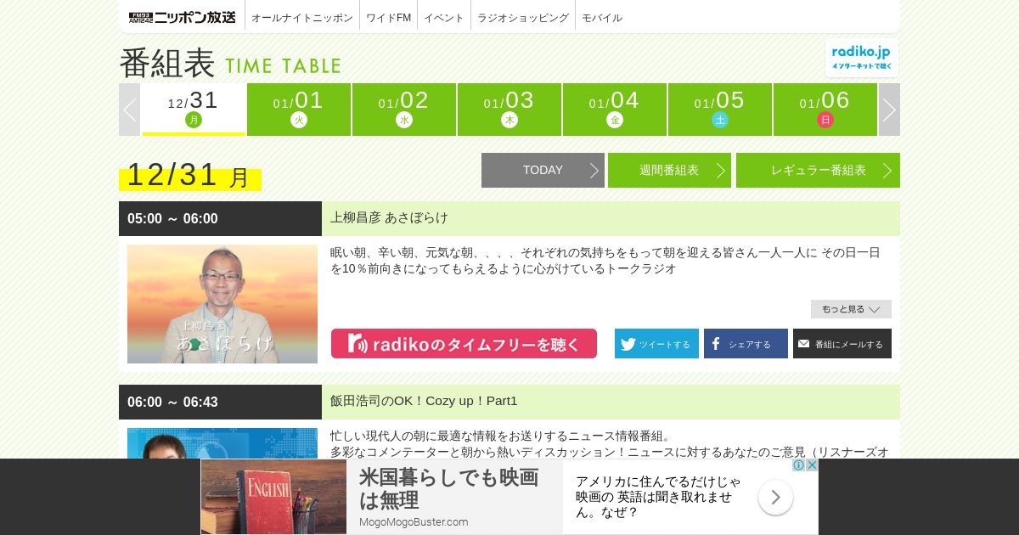The image size is (1019, 535).
Task: Send mail to the あさぼらけ program
Action: [x=842, y=344]
